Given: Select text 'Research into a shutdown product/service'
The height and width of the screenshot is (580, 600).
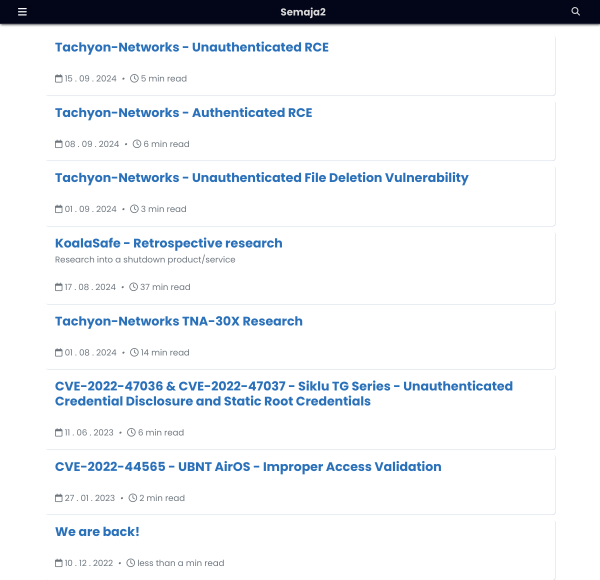Looking at the screenshot, I should click(x=145, y=259).
